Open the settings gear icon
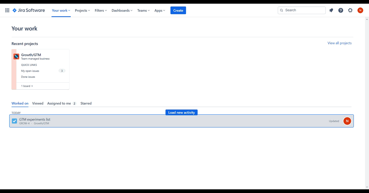This screenshot has width=369, height=193. click(x=350, y=10)
